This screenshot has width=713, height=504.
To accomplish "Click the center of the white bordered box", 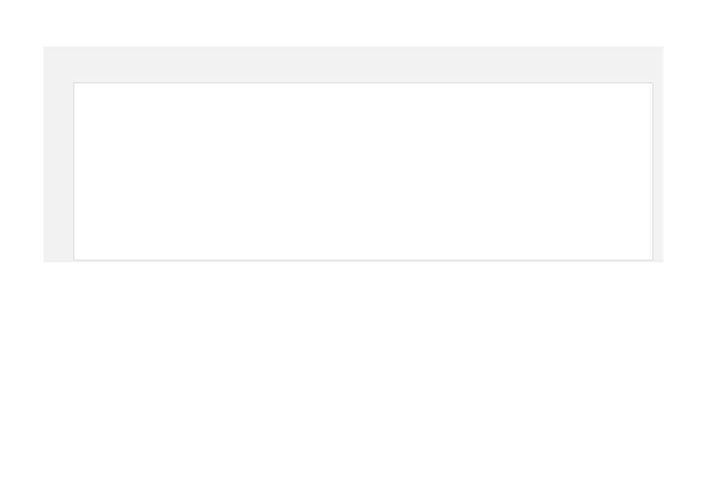I will click(364, 171).
